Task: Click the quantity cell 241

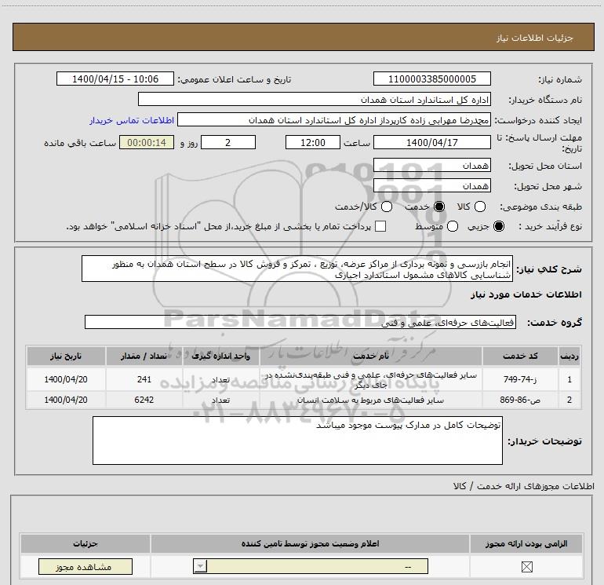Action: coord(144,379)
